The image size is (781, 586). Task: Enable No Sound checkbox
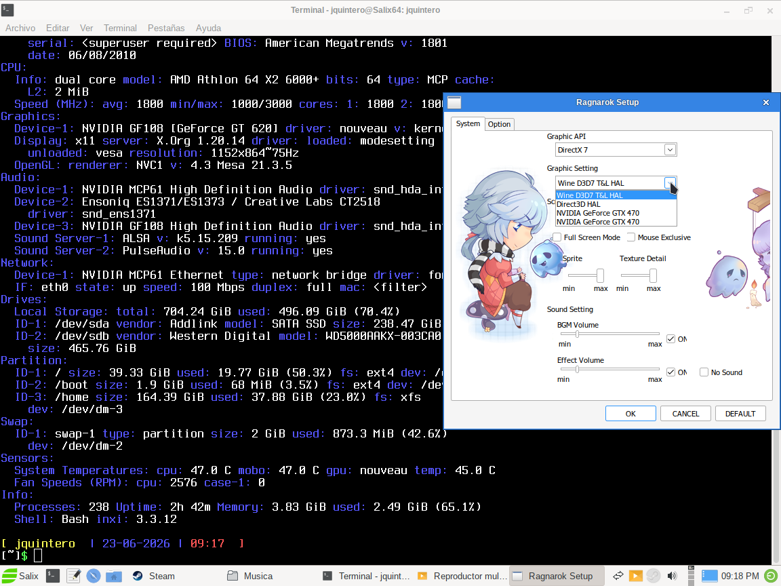pyautogui.click(x=704, y=372)
